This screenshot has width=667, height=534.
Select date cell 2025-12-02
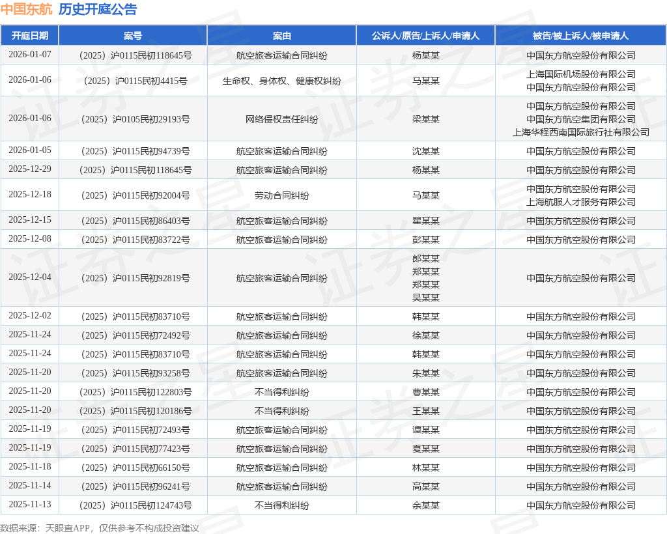pyautogui.click(x=30, y=315)
